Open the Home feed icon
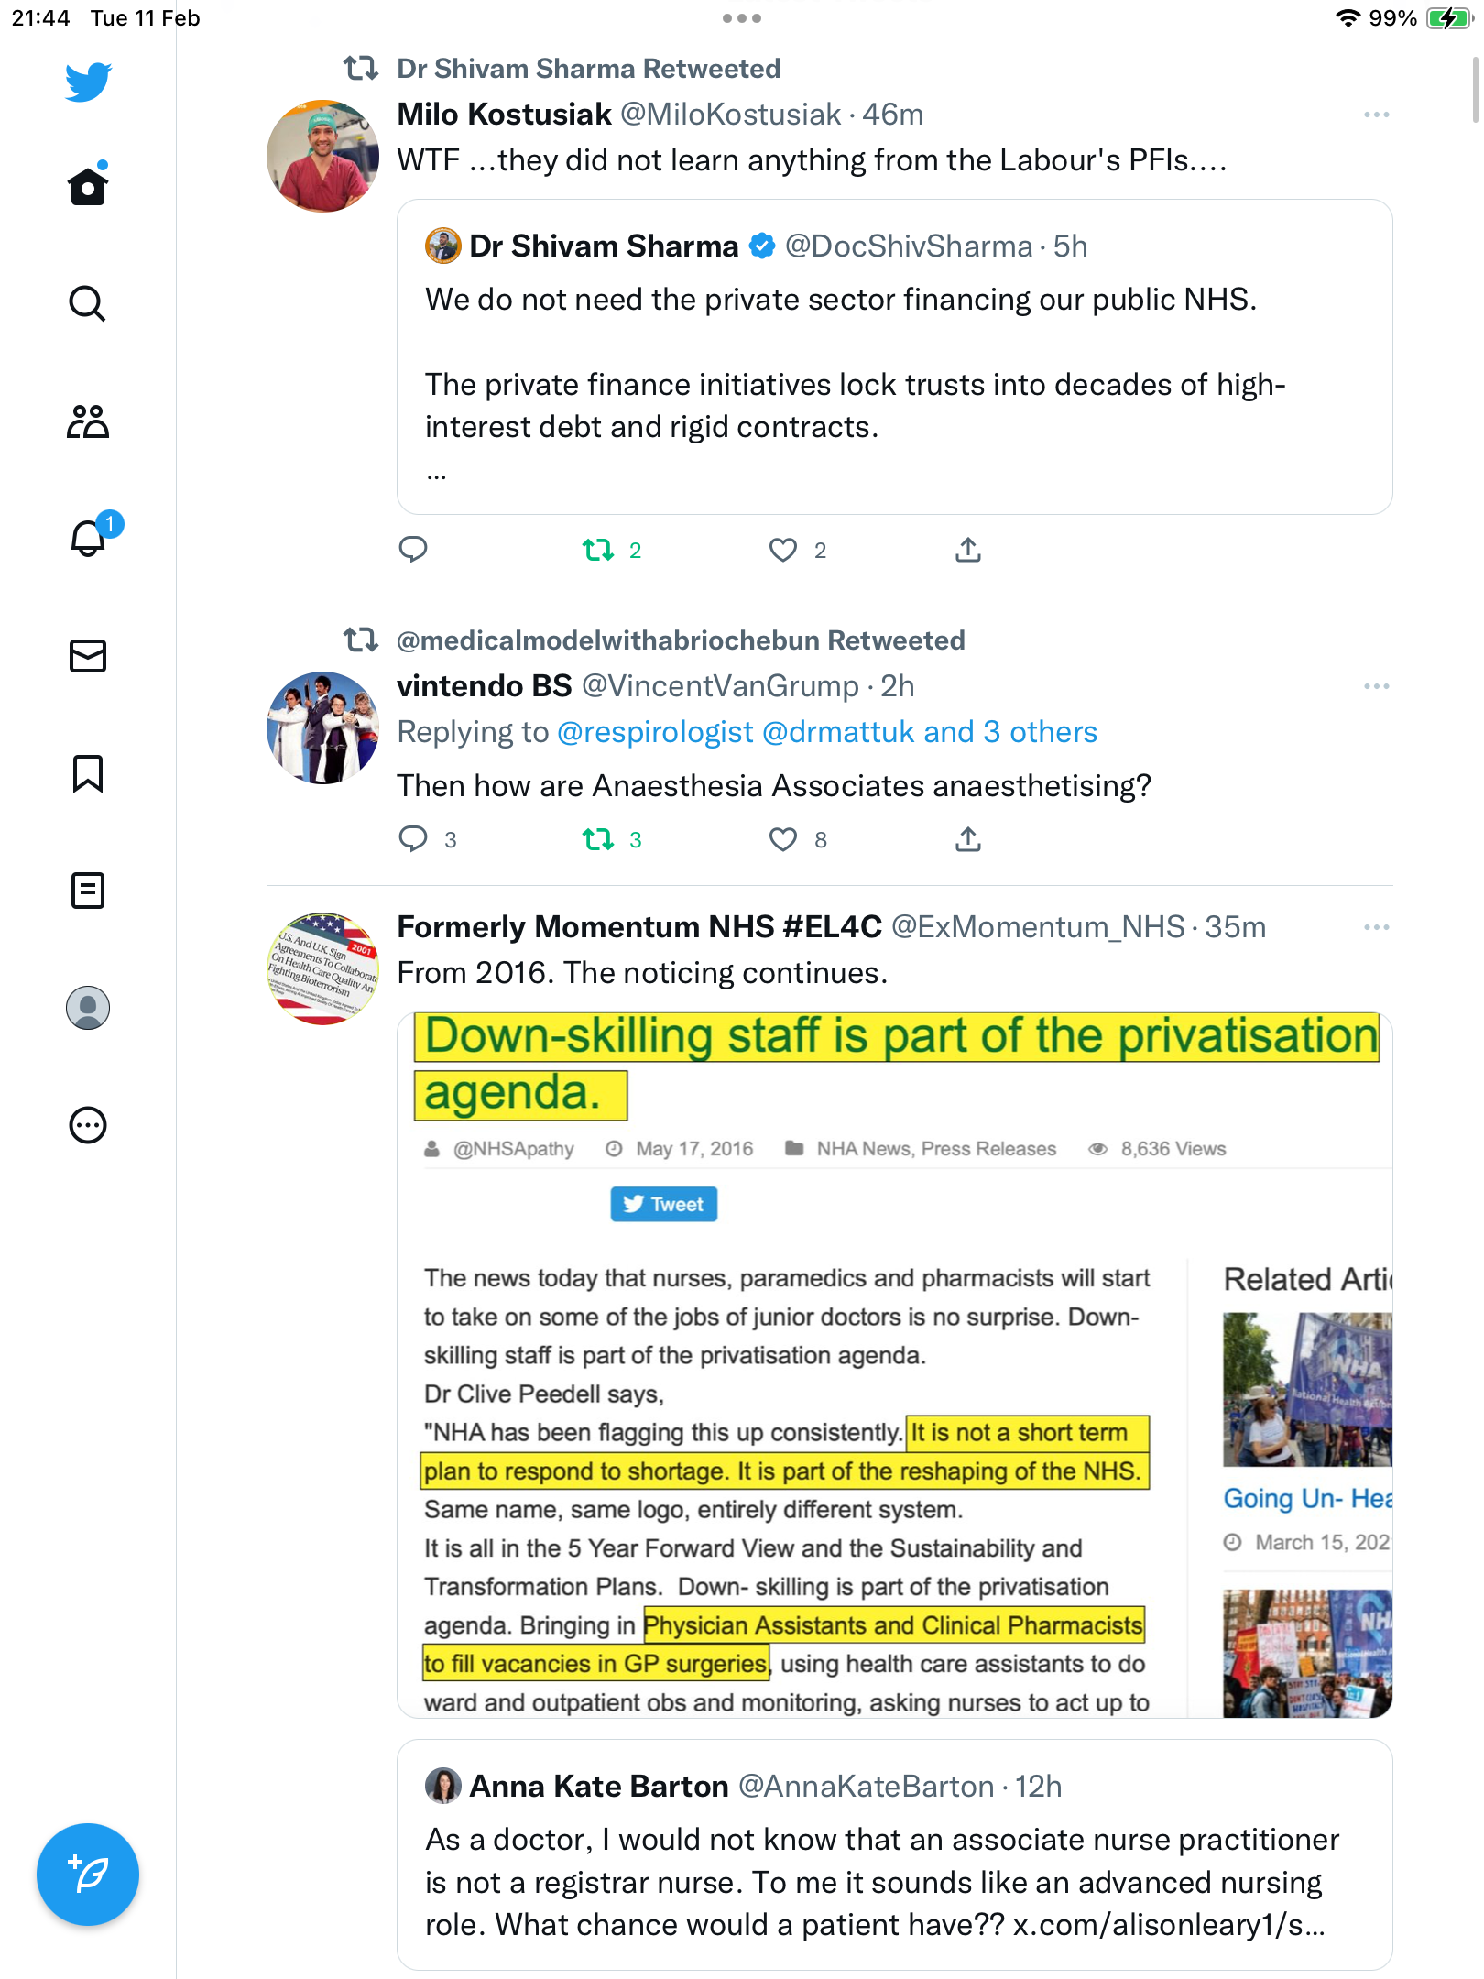Image resolution: width=1484 pixels, height=1979 pixels. (x=88, y=186)
